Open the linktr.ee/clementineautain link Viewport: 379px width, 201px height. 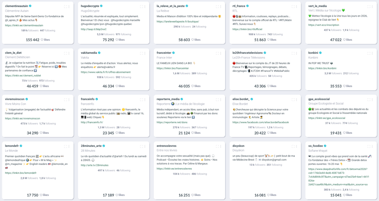(x=24, y=25)
